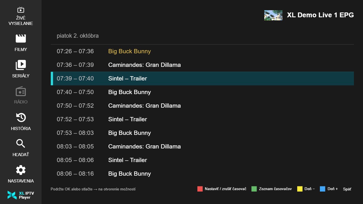Go to next day with Deň +
Image resolution: width=363 pixels, height=204 pixels.
point(332,189)
